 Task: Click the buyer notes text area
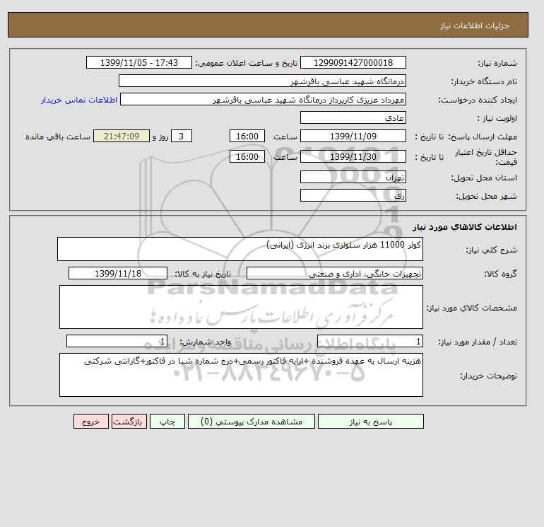click(241, 375)
